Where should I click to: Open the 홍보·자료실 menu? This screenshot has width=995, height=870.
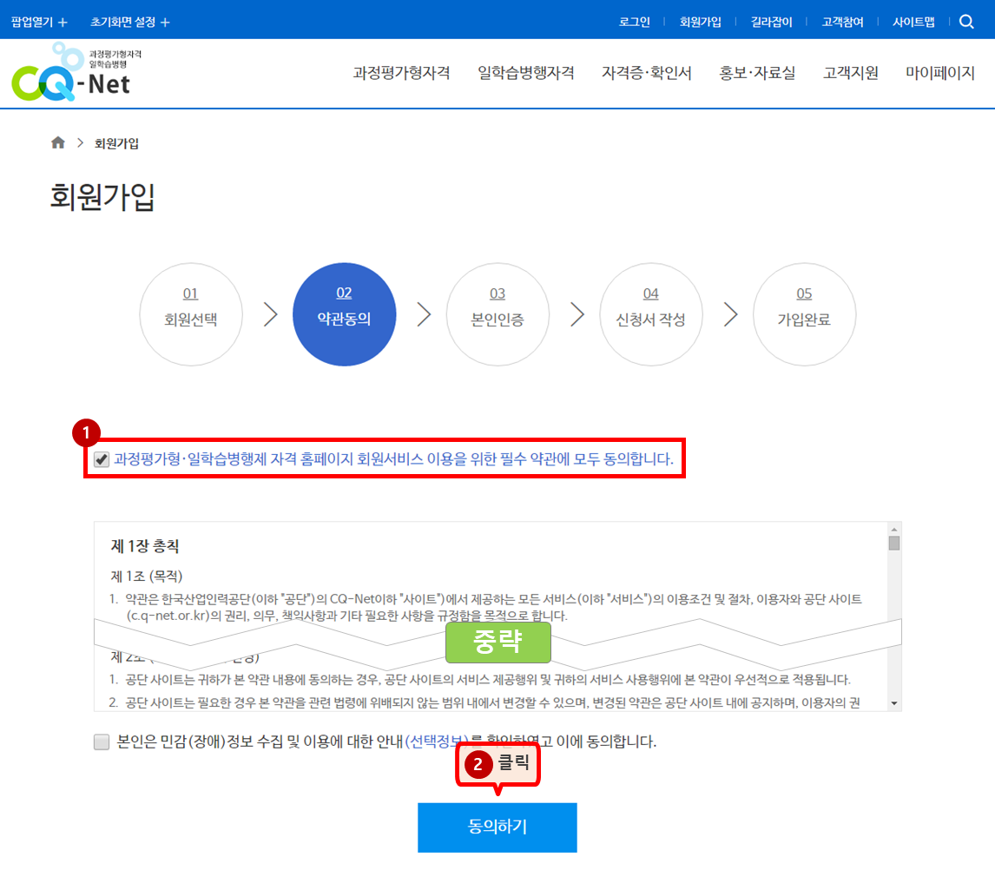point(757,73)
